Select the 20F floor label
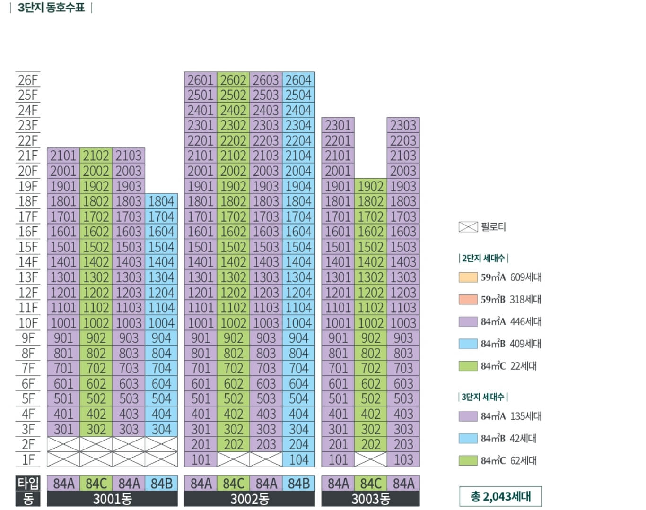646x510 pixels. [28, 171]
